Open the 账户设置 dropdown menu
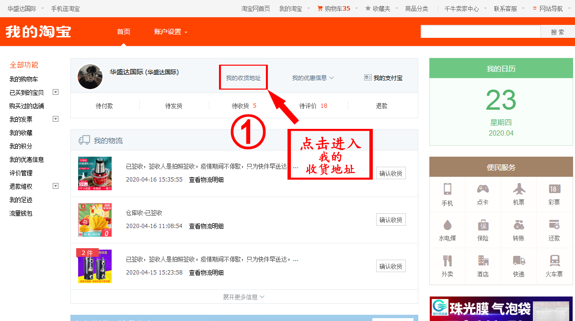Viewport: 575px width, 321px height. (x=171, y=32)
